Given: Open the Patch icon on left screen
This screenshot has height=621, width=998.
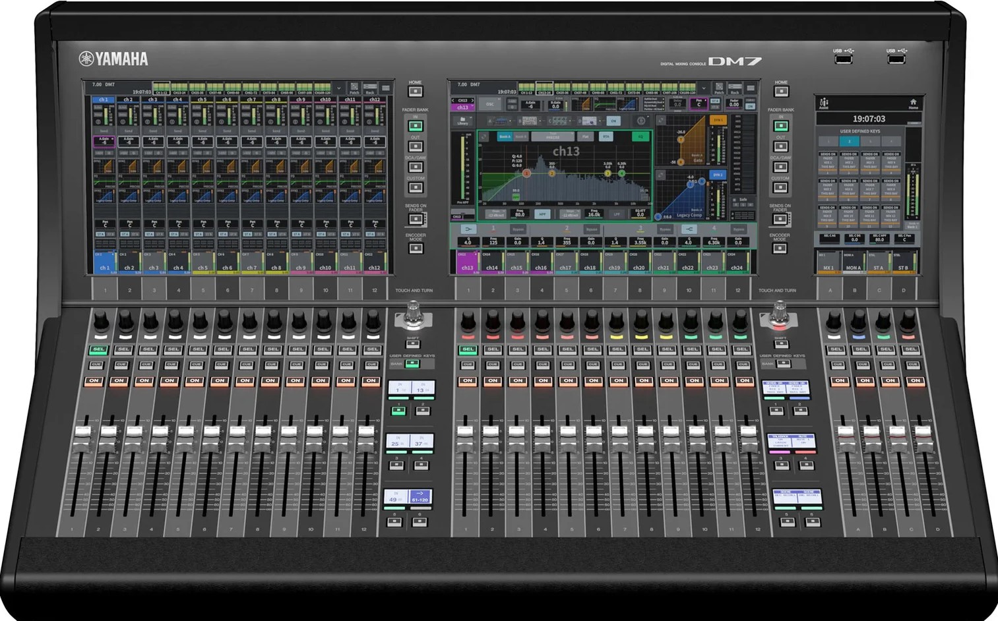Looking at the screenshot, I should tap(354, 88).
